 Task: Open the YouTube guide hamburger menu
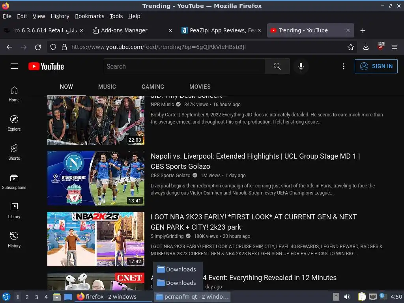click(14, 66)
